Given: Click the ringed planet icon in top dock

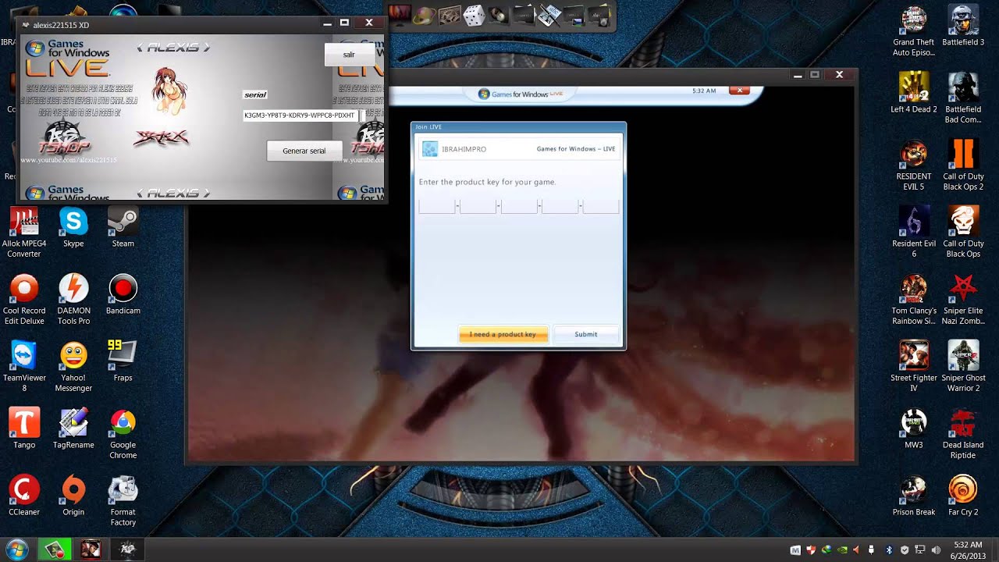Looking at the screenshot, I should (x=424, y=14).
